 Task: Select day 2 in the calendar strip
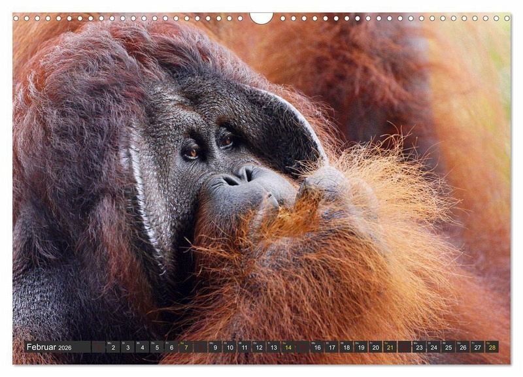coord(112,347)
